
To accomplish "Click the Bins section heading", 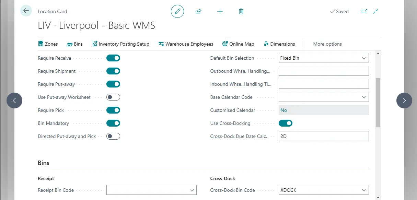I will point(44,163).
